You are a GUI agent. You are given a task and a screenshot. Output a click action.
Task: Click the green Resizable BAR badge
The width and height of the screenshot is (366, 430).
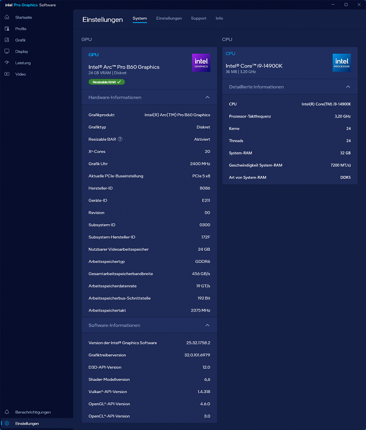106,82
